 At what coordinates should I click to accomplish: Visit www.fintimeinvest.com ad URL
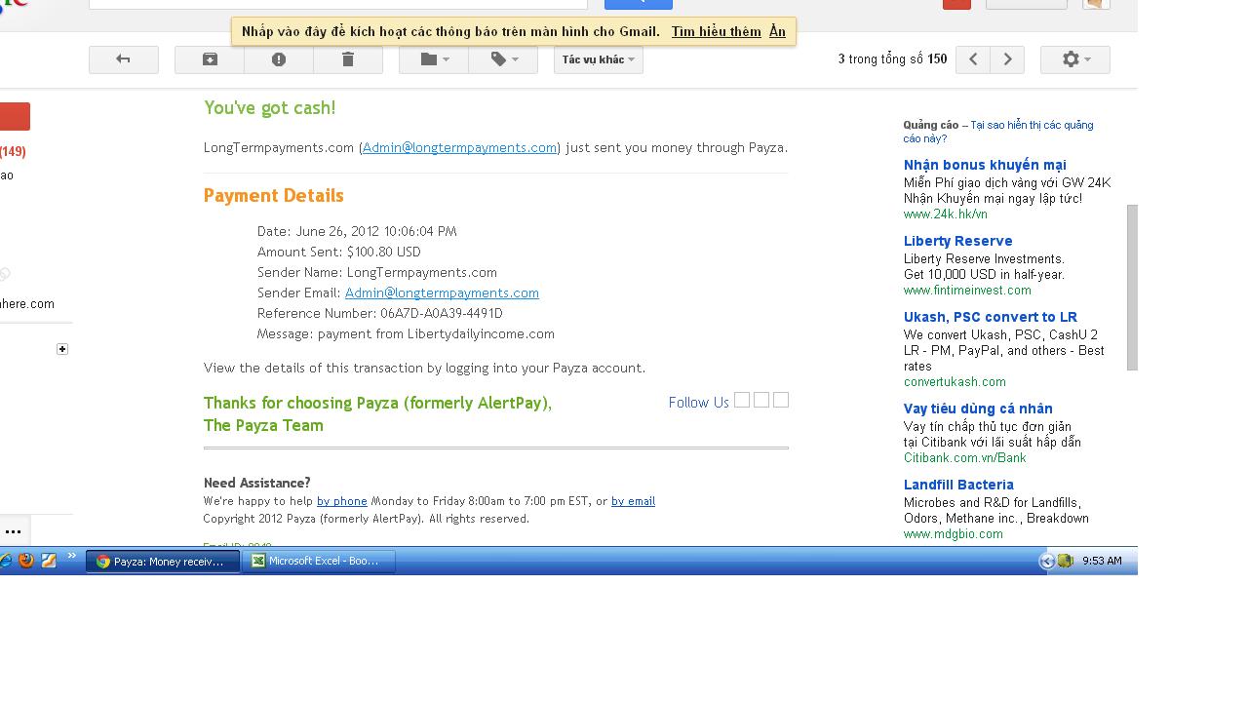967,290
